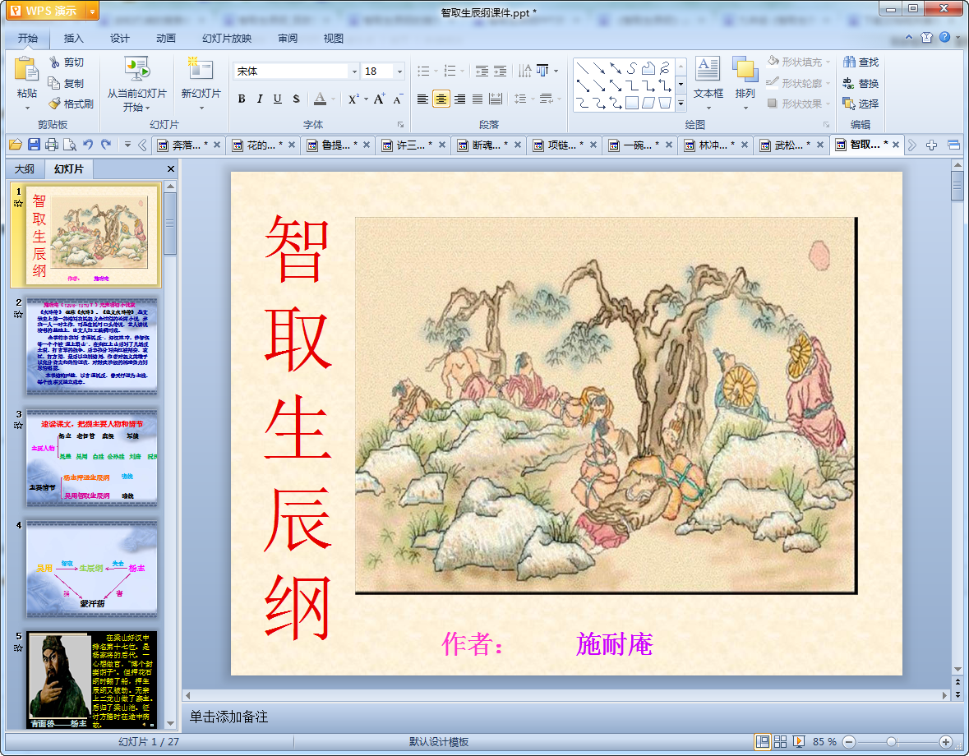Increase font size with A+ icon
This screenshot has width=969, height=756.
coord(379,99)
